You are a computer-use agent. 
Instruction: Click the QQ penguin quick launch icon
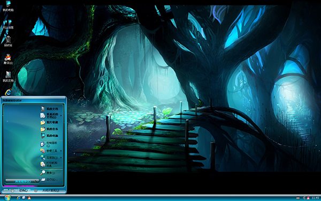29,198
